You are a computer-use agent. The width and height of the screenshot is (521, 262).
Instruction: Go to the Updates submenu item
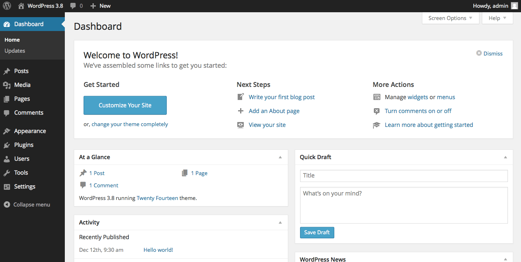pos(15,51)
